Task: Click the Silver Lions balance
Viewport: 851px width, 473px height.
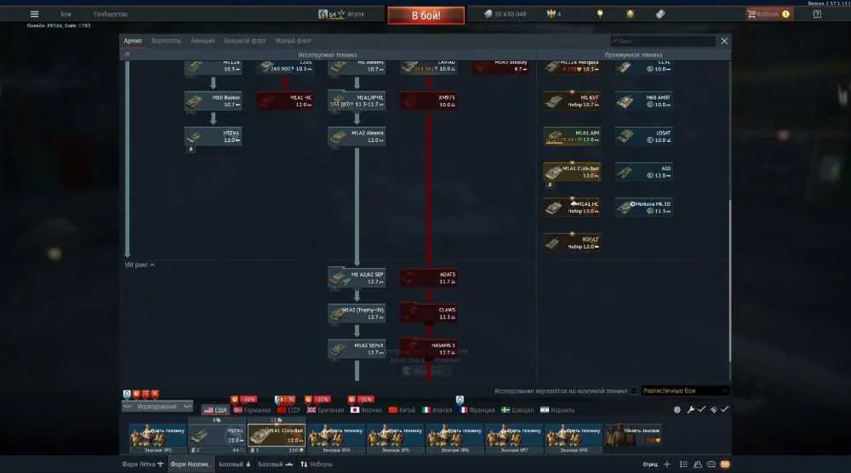Action: pos(505,14)
